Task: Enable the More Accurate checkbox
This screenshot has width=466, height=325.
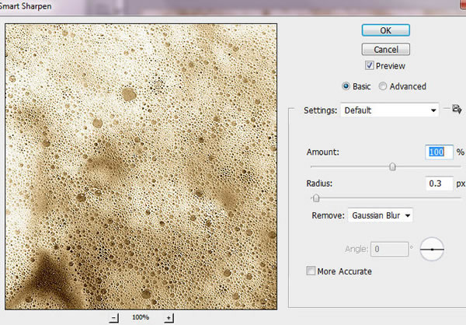Action: 311,271
